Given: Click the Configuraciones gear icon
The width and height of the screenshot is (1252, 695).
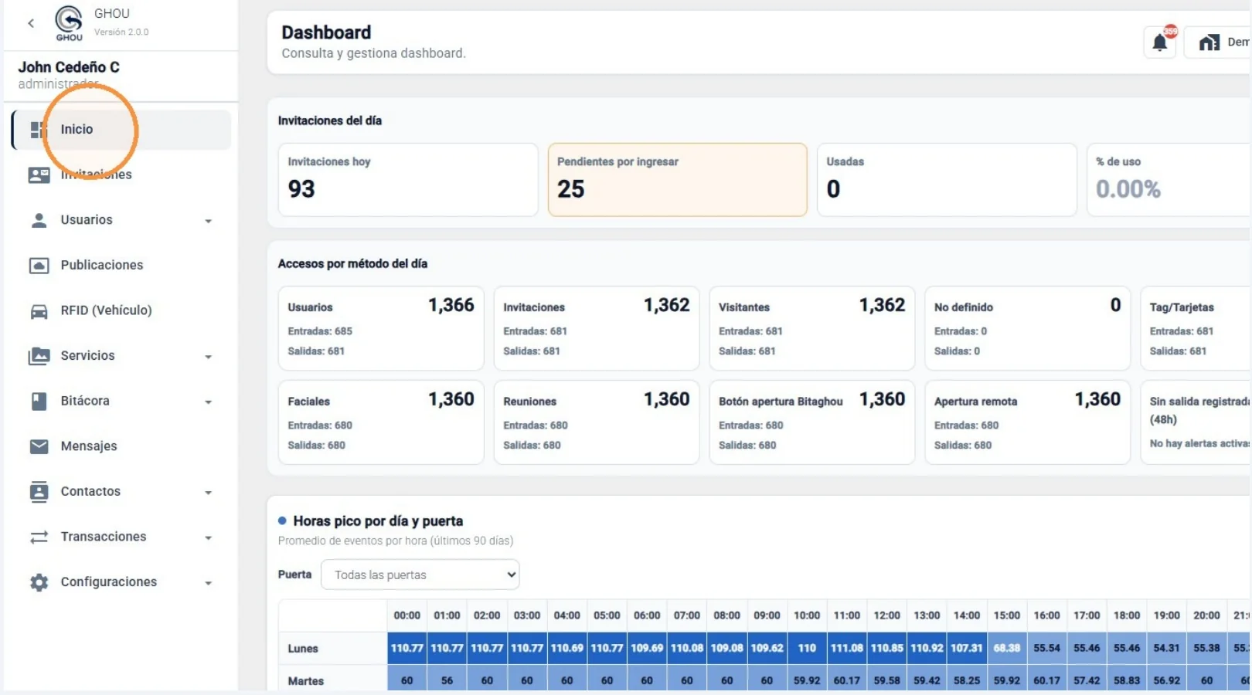Looking at the screenshot, I should (39, 582).
